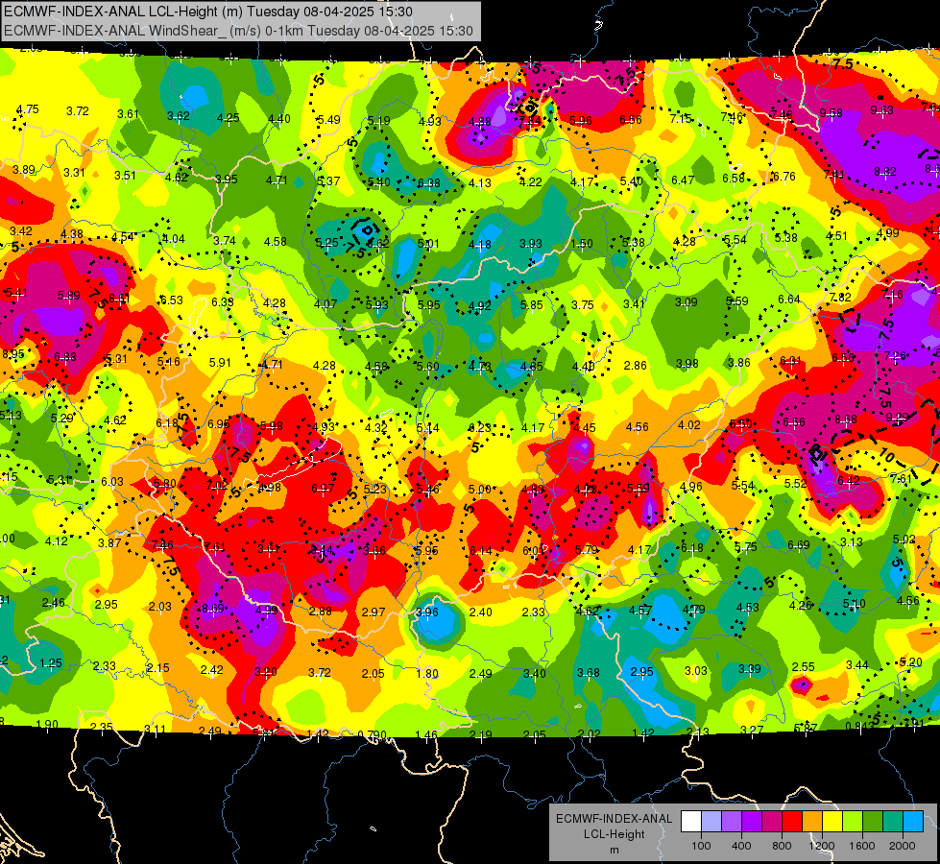Click the contour label 10
Image resolution: width=940 pixels, height=864 pixels.
coord(886,457)
